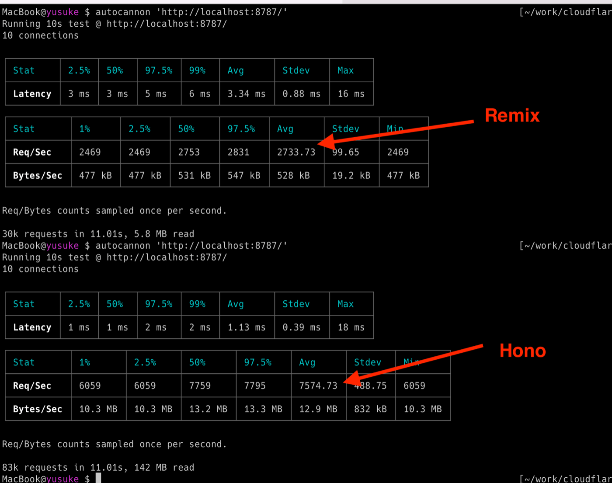This screenshot has height=483, width=612.
Task: Click the 16 ms max latency value
Action: click(351, 94)
